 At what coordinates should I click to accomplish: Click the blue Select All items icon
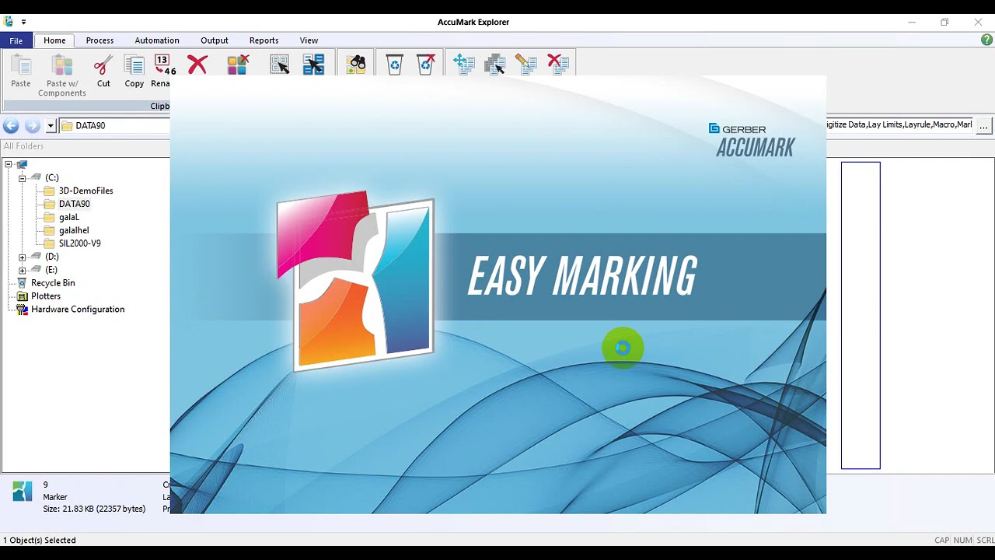[x=313, y=65]
